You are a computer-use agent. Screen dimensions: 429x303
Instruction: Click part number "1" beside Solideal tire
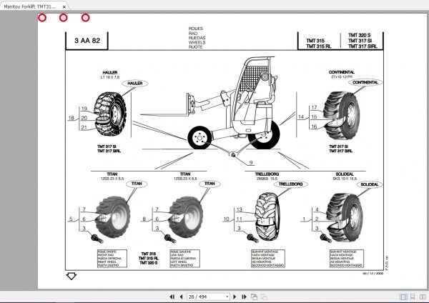tap(304, 219)
